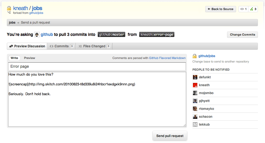Viewport: 265px width, 143px height.
Task: Select the kneath:error-page head branch label
Action: pos(157,35)
